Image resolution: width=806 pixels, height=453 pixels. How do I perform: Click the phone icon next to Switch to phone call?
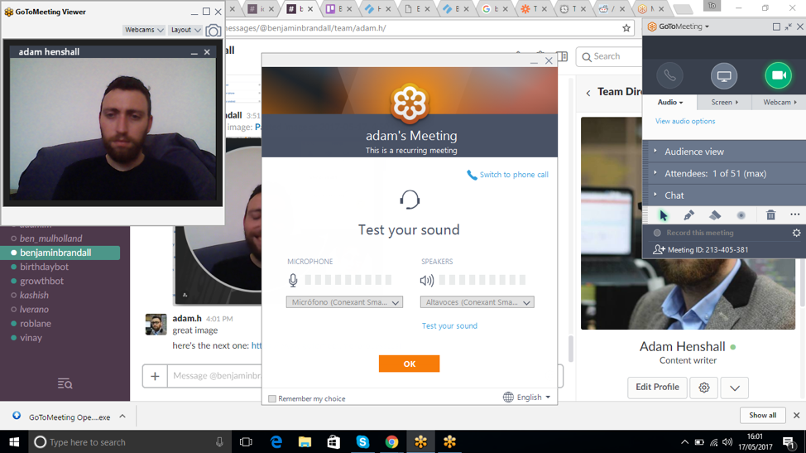click(x=472, y=175)
